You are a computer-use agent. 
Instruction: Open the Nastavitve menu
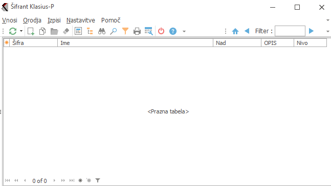pyautogui.click(x=81, y=20)
